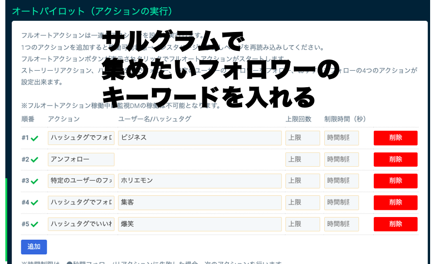The width and height of the screenshot is (434, 264).
Task: Click the 上限 limit field in row #4
Action: tap(302, 202)
